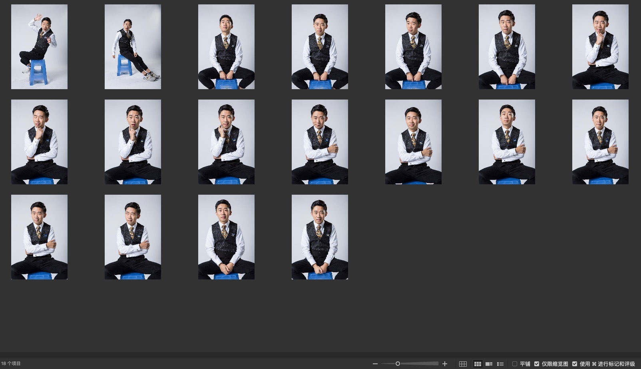641x369 pixels.
Task: Select the first thumbnail in the third row
Action: (39, 237)
